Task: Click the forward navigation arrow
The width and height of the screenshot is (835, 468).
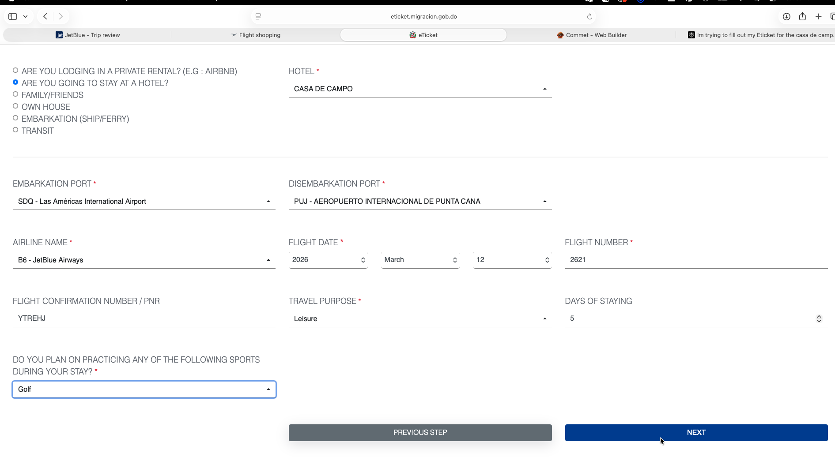Action: 61,16
